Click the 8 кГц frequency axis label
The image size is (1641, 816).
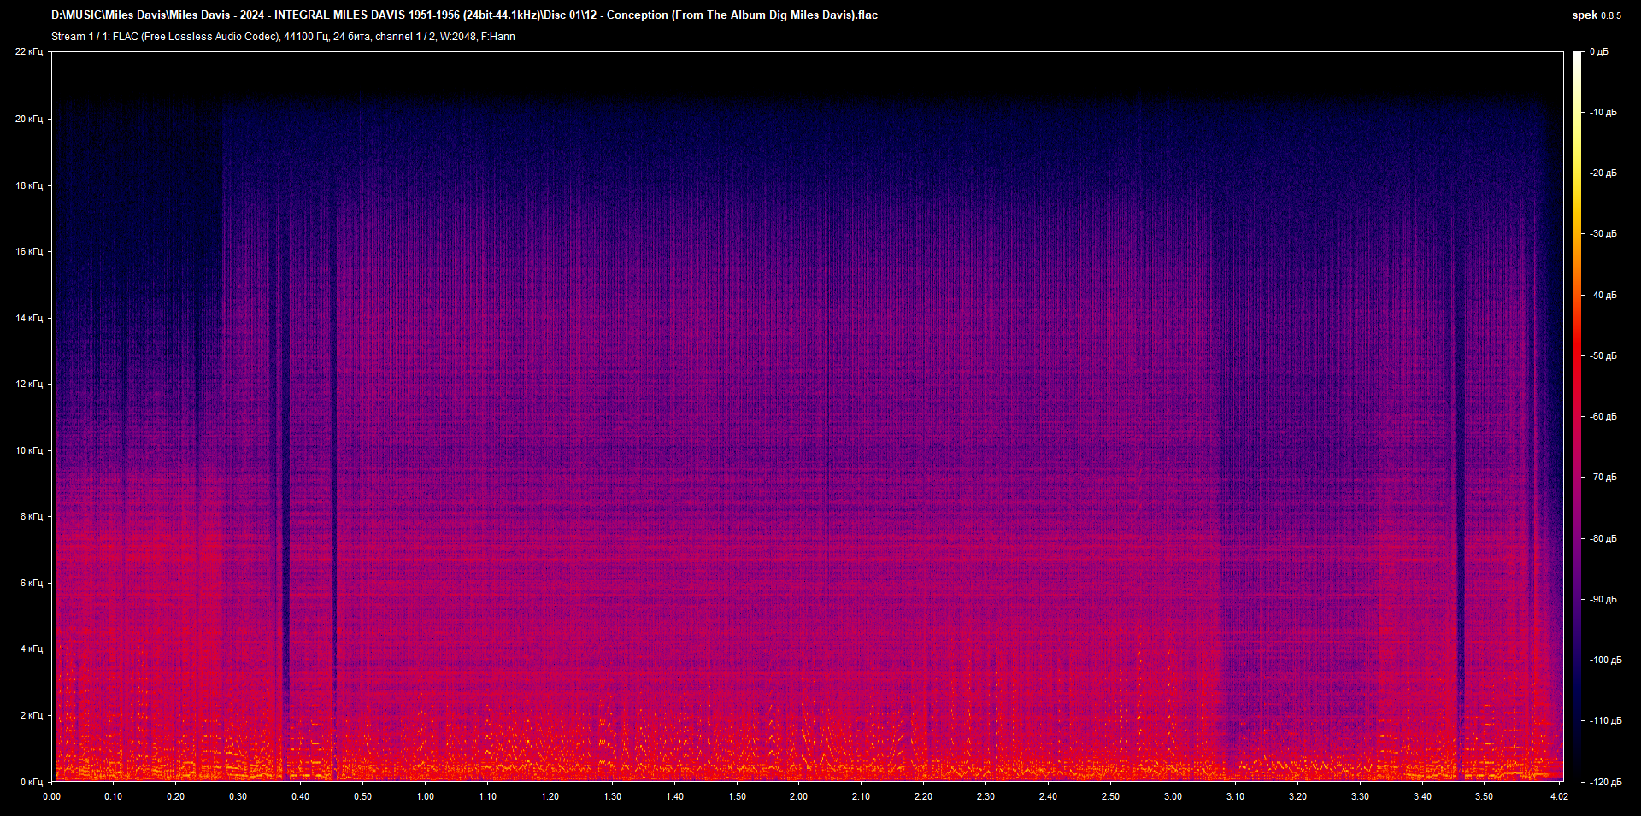coord(32,516)
